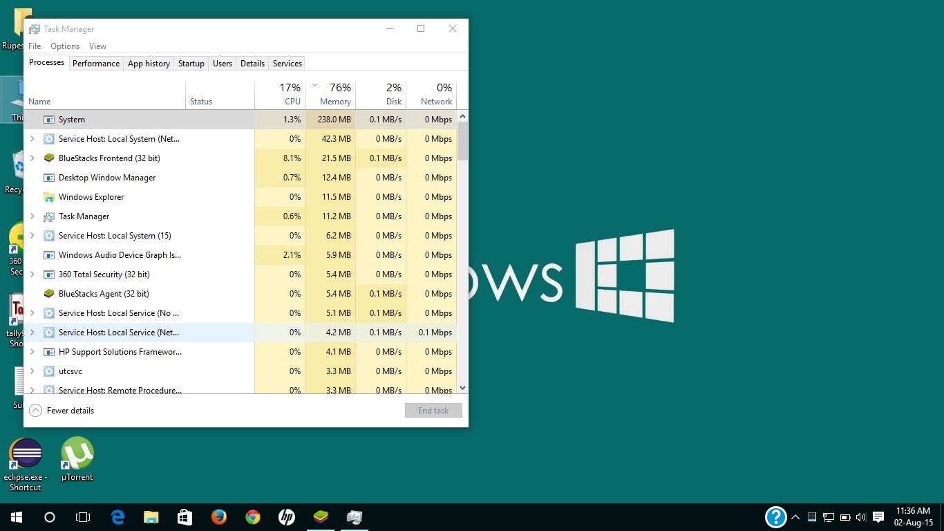Click the BlueStacks Agent process icon
Viewport: 944px width, 531px height.
[49, 294]
